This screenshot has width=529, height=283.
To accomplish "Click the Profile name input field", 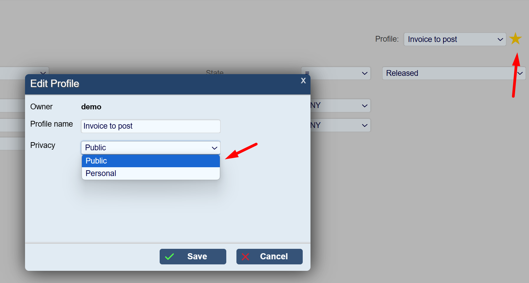I will click(151, 126).
